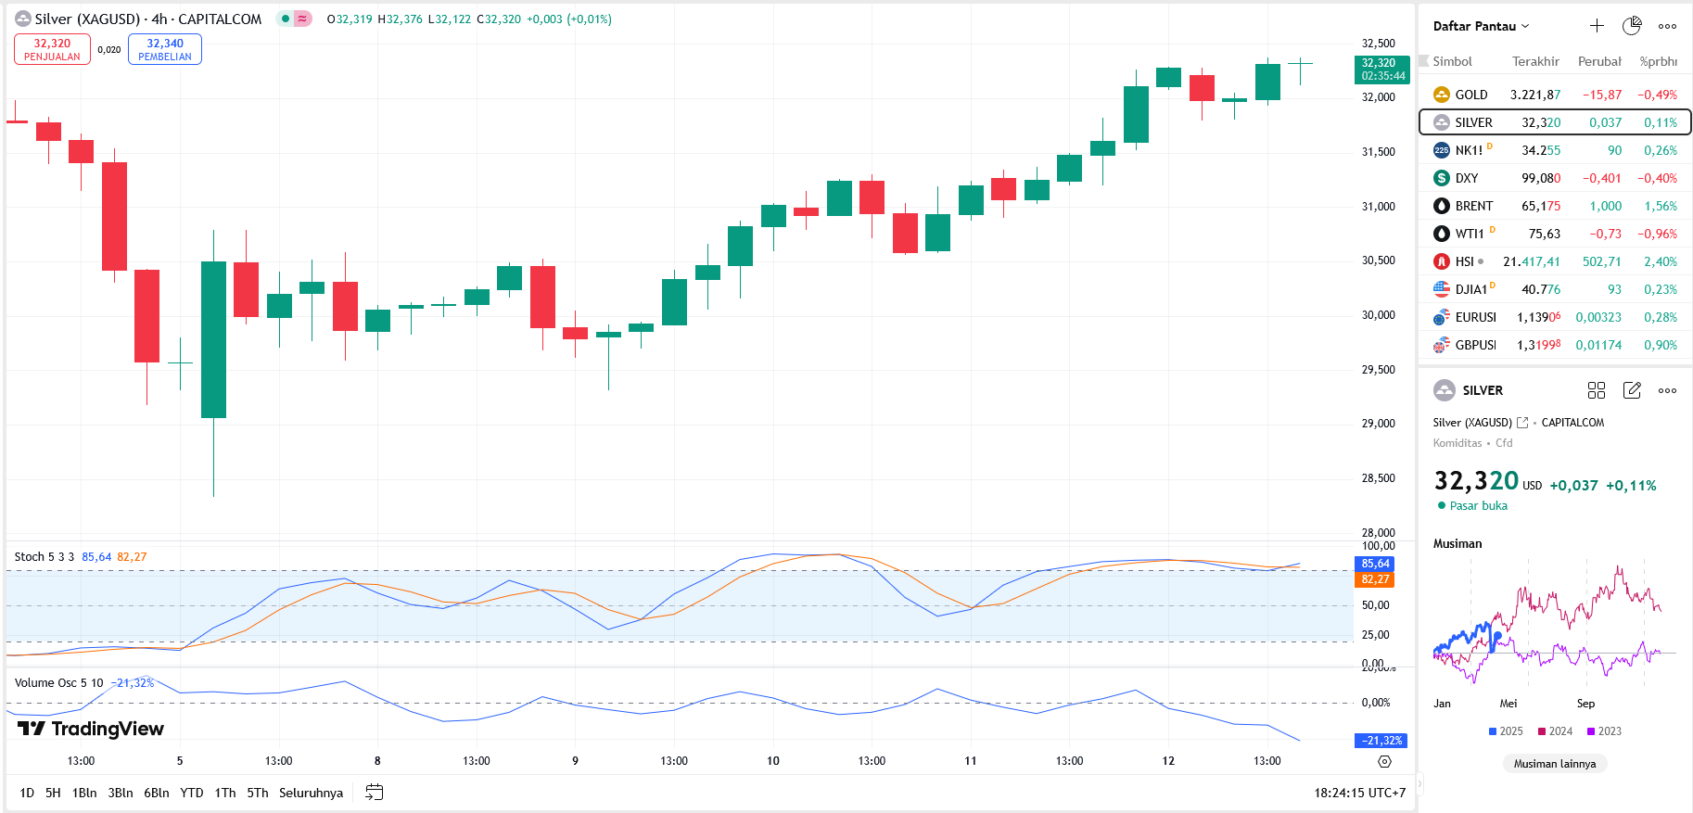
Task: Click the 32,340 PEMBELIAN buy button
Action: pyautogui.click(x=165, y=49)
